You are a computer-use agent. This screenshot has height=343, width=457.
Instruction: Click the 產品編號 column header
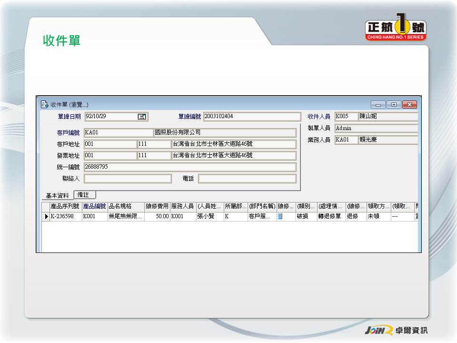coord(94,206)
